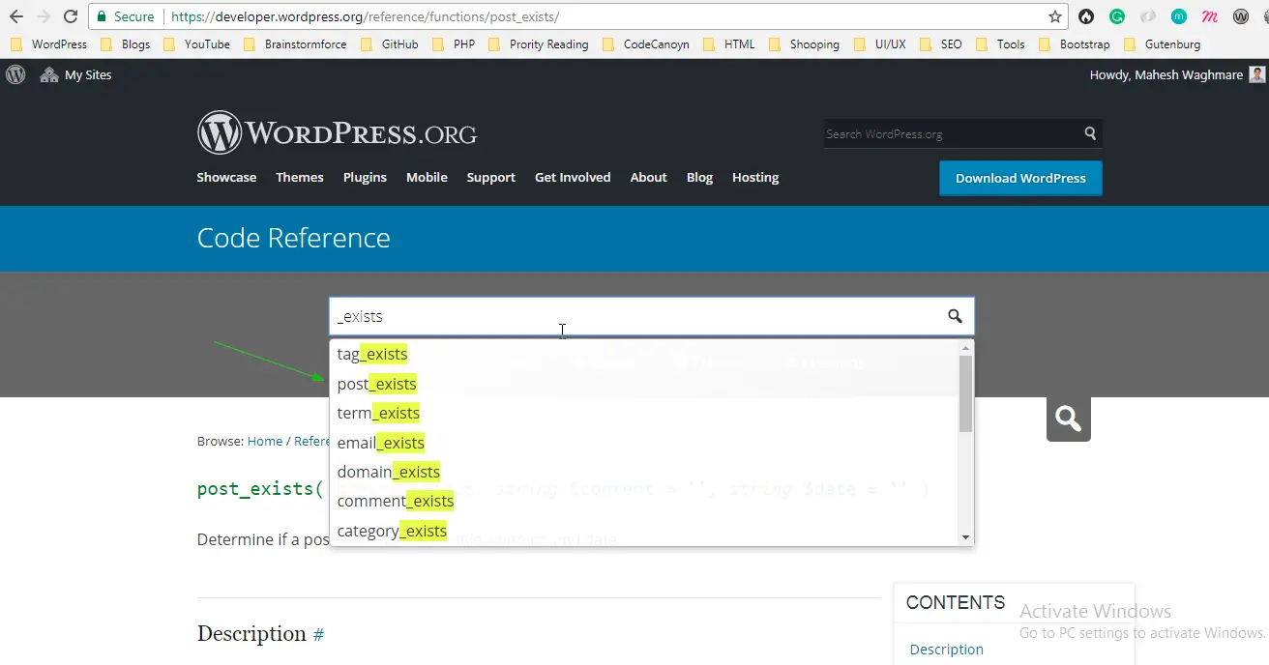Open the PHP bookmarks folder
Image resolution: width=1269 pixels, height=665 pixels.
point(454,43)
